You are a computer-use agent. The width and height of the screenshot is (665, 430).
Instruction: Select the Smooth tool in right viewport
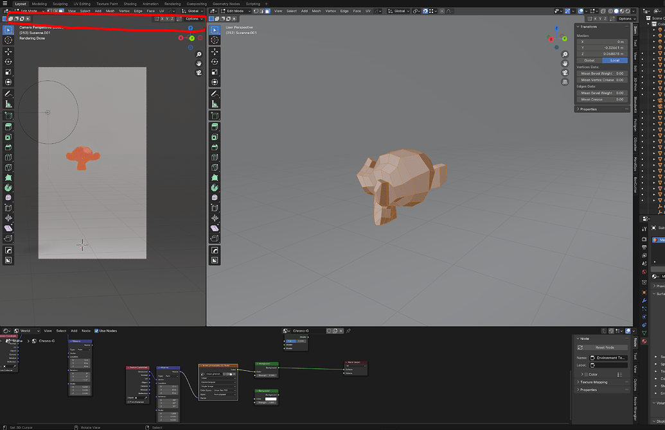coord(215,198)
